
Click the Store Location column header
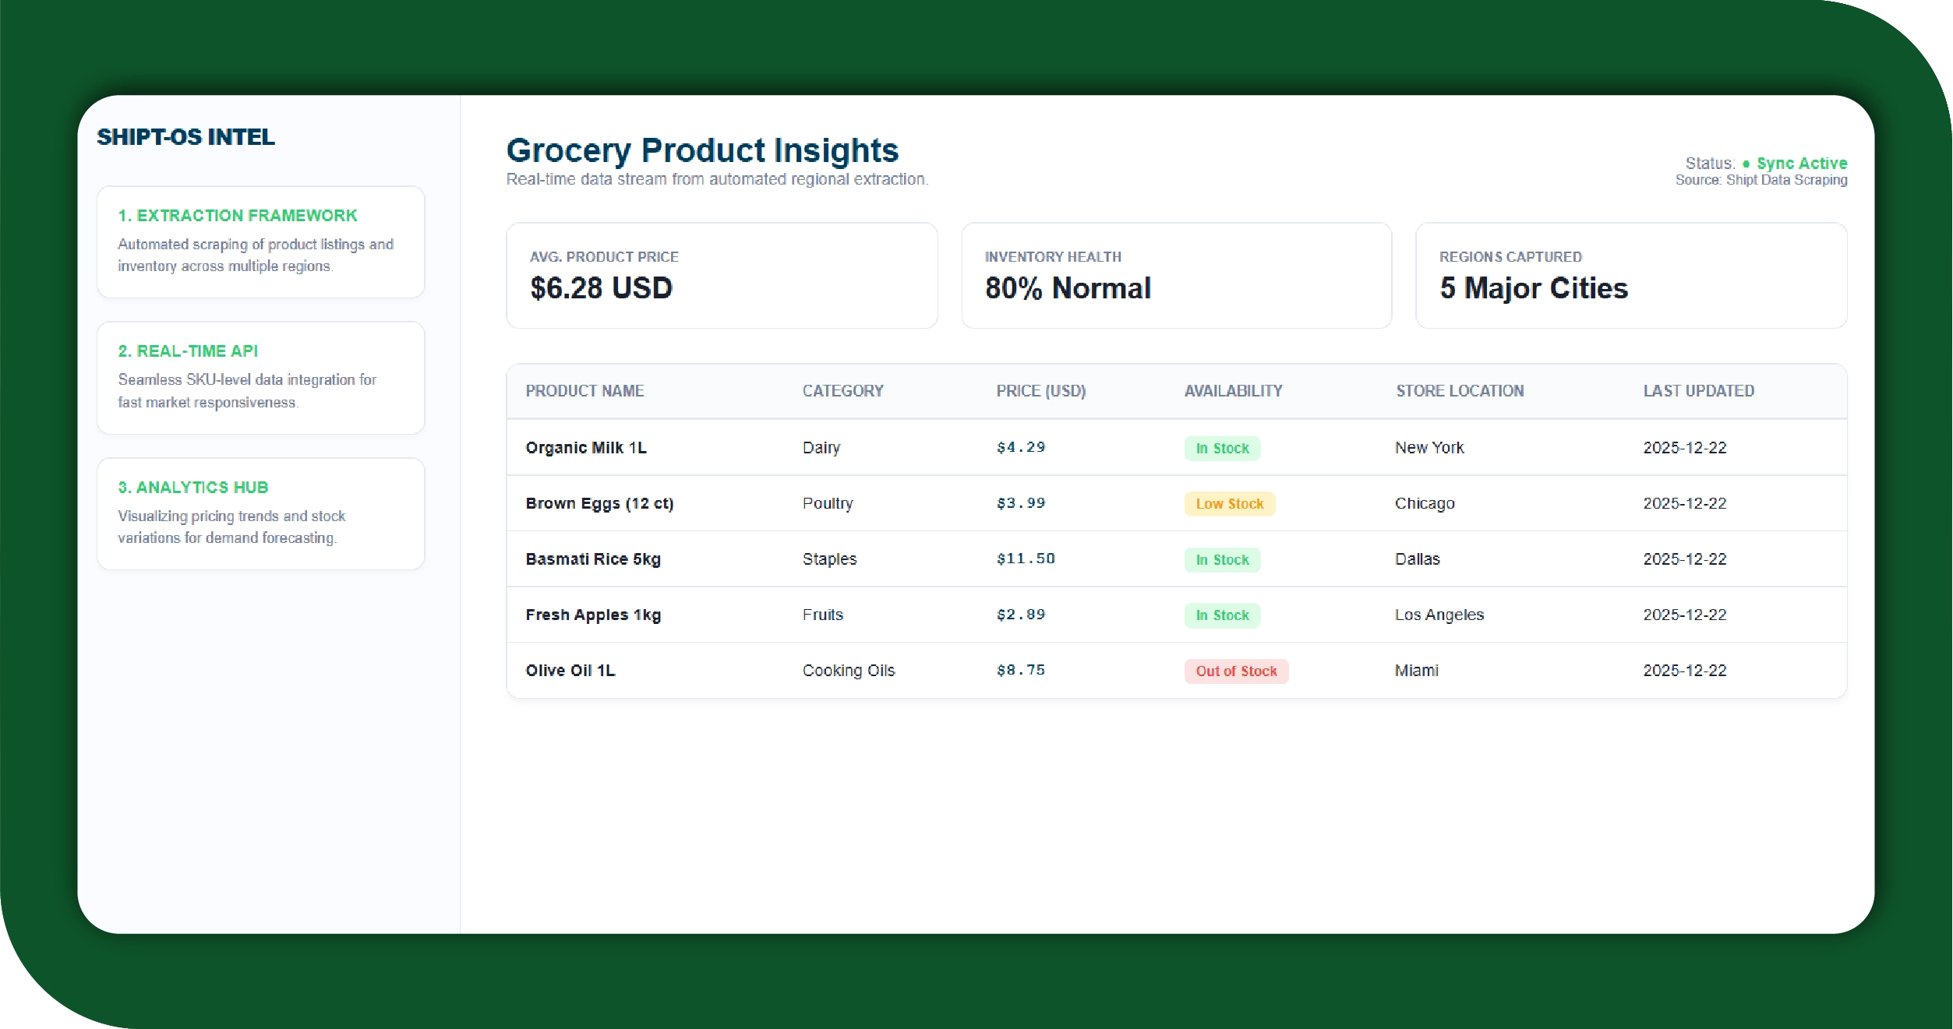(x=1459, y=391)
